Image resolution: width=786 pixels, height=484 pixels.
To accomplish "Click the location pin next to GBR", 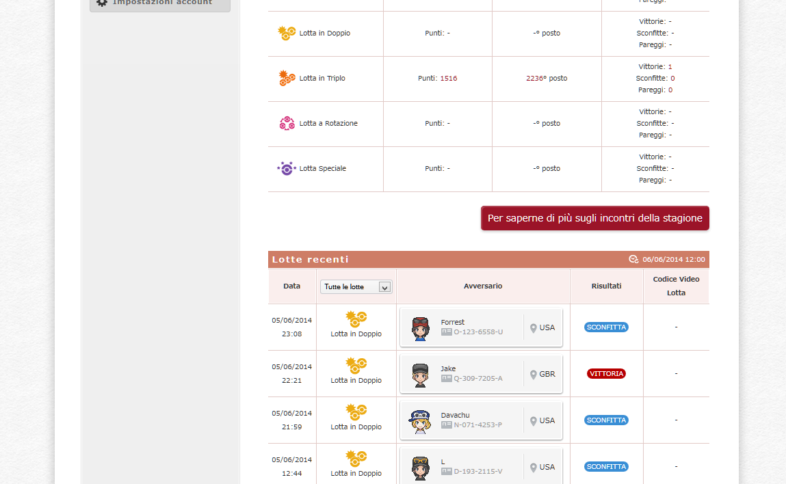I will coord(534,375).
